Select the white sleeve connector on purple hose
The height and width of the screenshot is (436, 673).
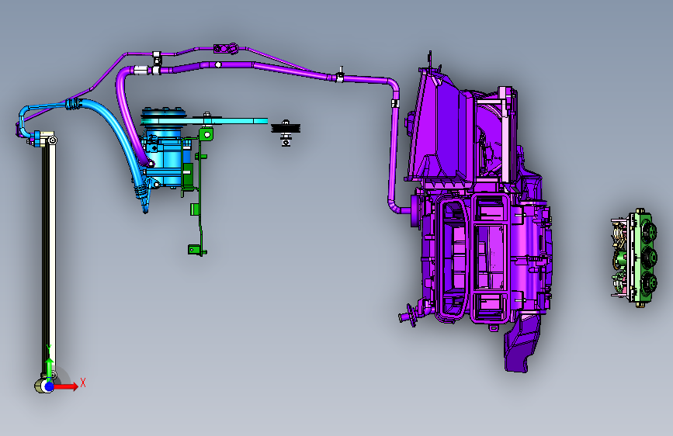click(140, 69)
